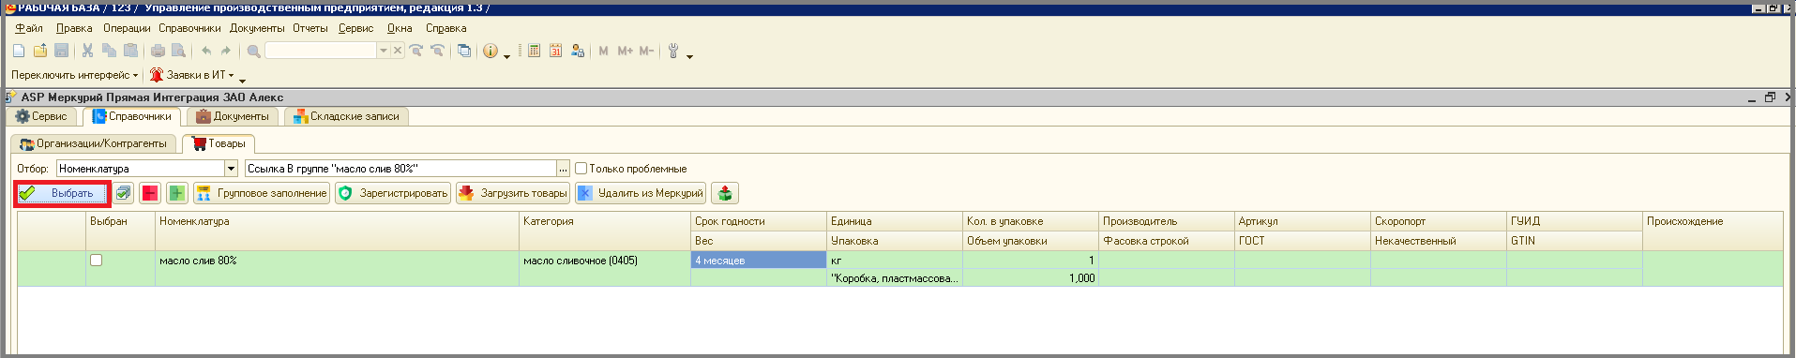This screenshot has width=1796, height=358.
Task: Click the 'Ссылка В группе' filter value field
Action: [x=400, y=169]
